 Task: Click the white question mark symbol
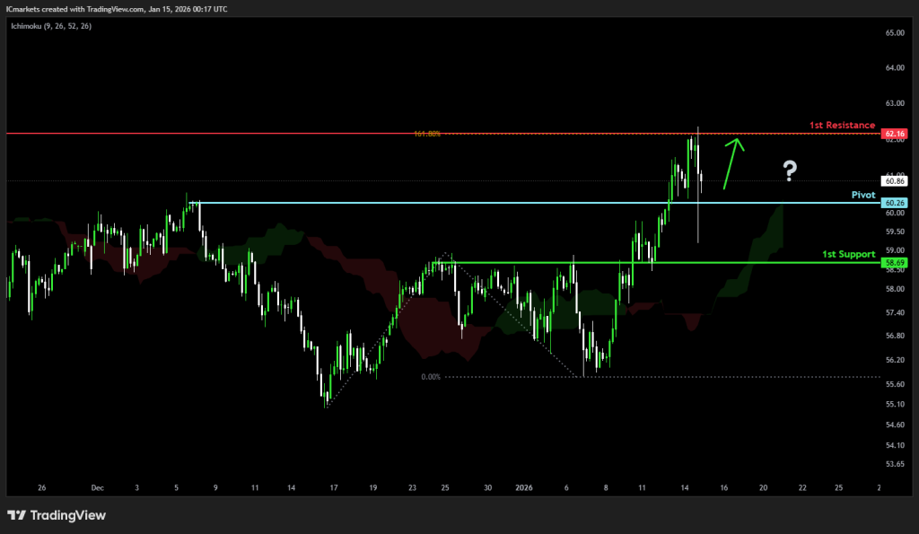tap(790, 171)
